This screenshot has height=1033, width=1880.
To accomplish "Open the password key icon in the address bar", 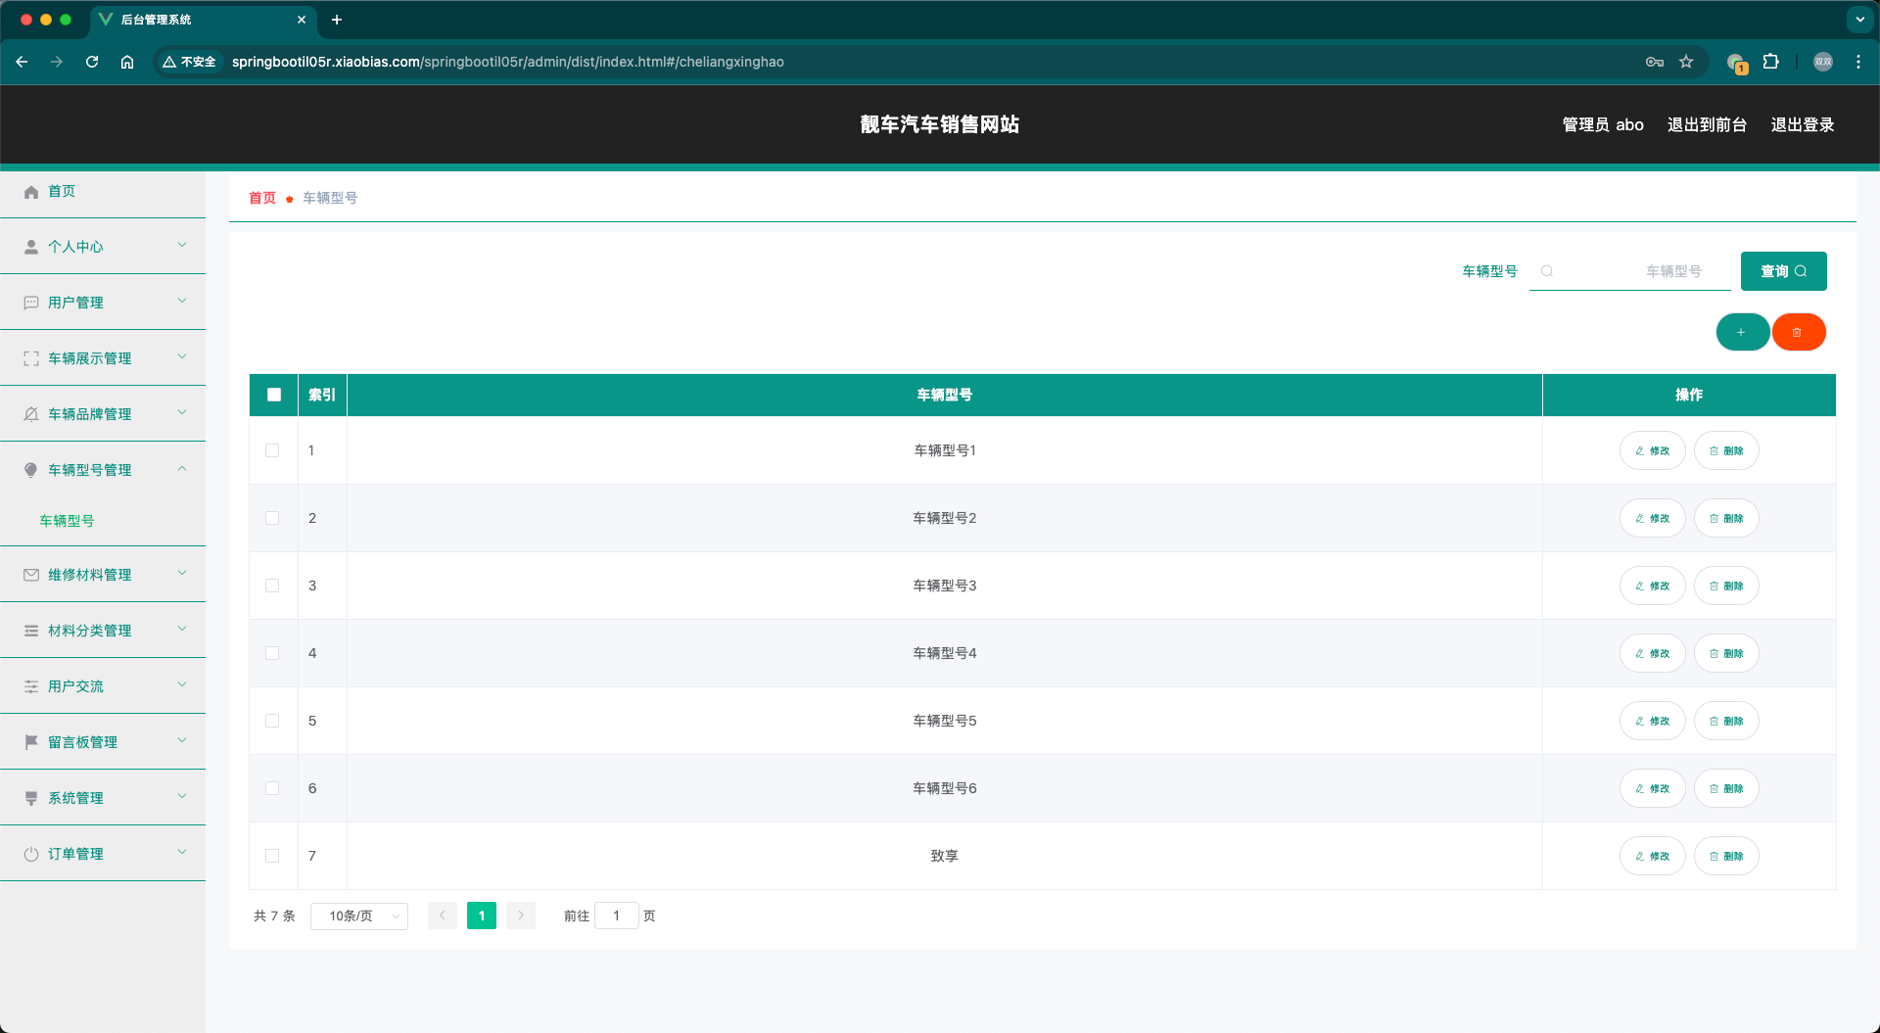I will point(1655,62).
